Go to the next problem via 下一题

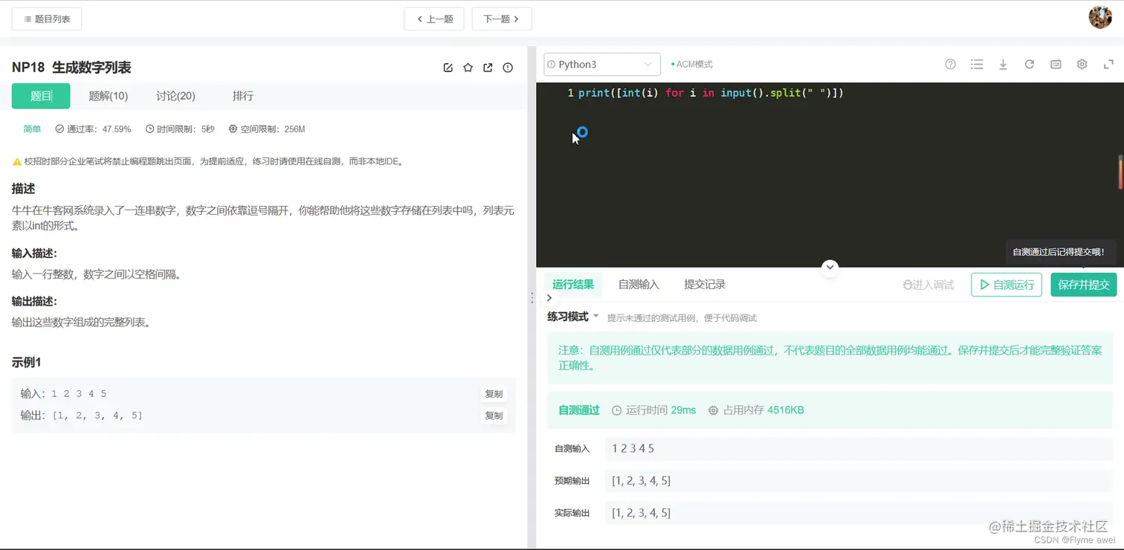point(502,18)
